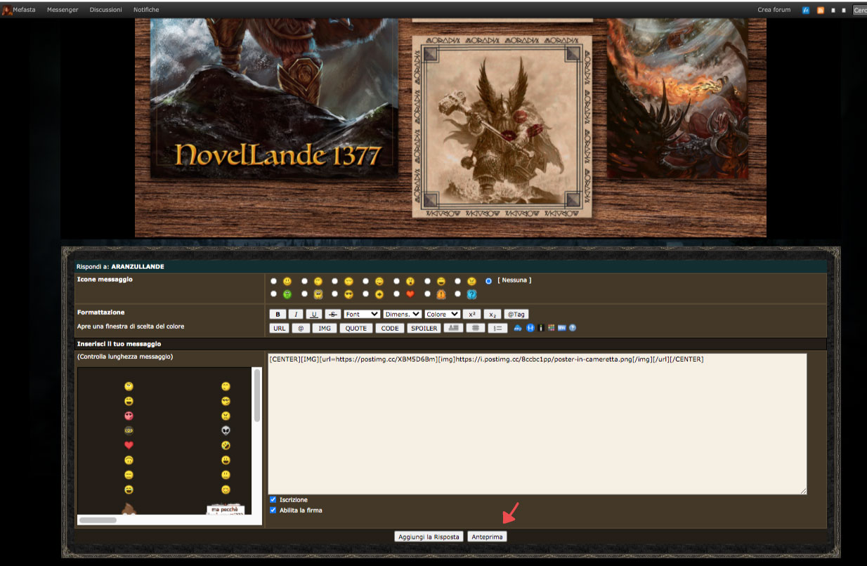The width and height of the screenshot is (867, 566).
Task: Select the '[ Nessuna ]' message icon radio
Action: point(488,281)
